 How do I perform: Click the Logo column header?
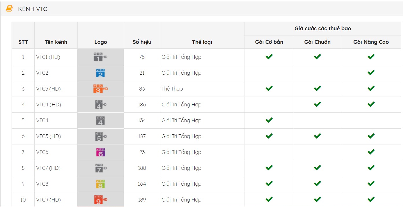click(101, 42)
